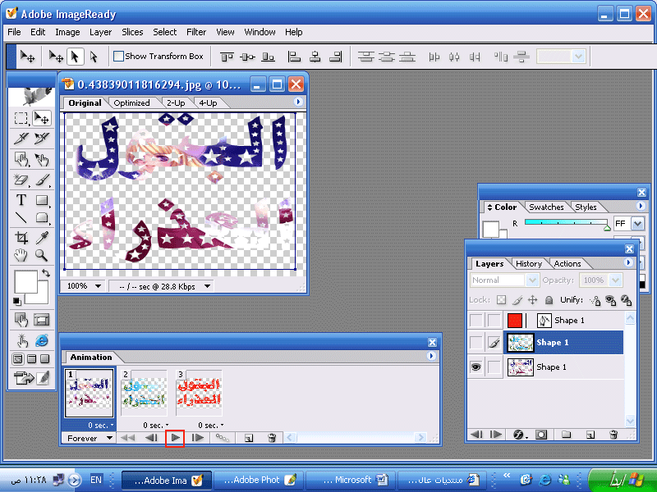Choose the Zoom magnifier tool
The width and height of the screenshot is (657, 492).
pyautogui.click(x=41, y=256)
